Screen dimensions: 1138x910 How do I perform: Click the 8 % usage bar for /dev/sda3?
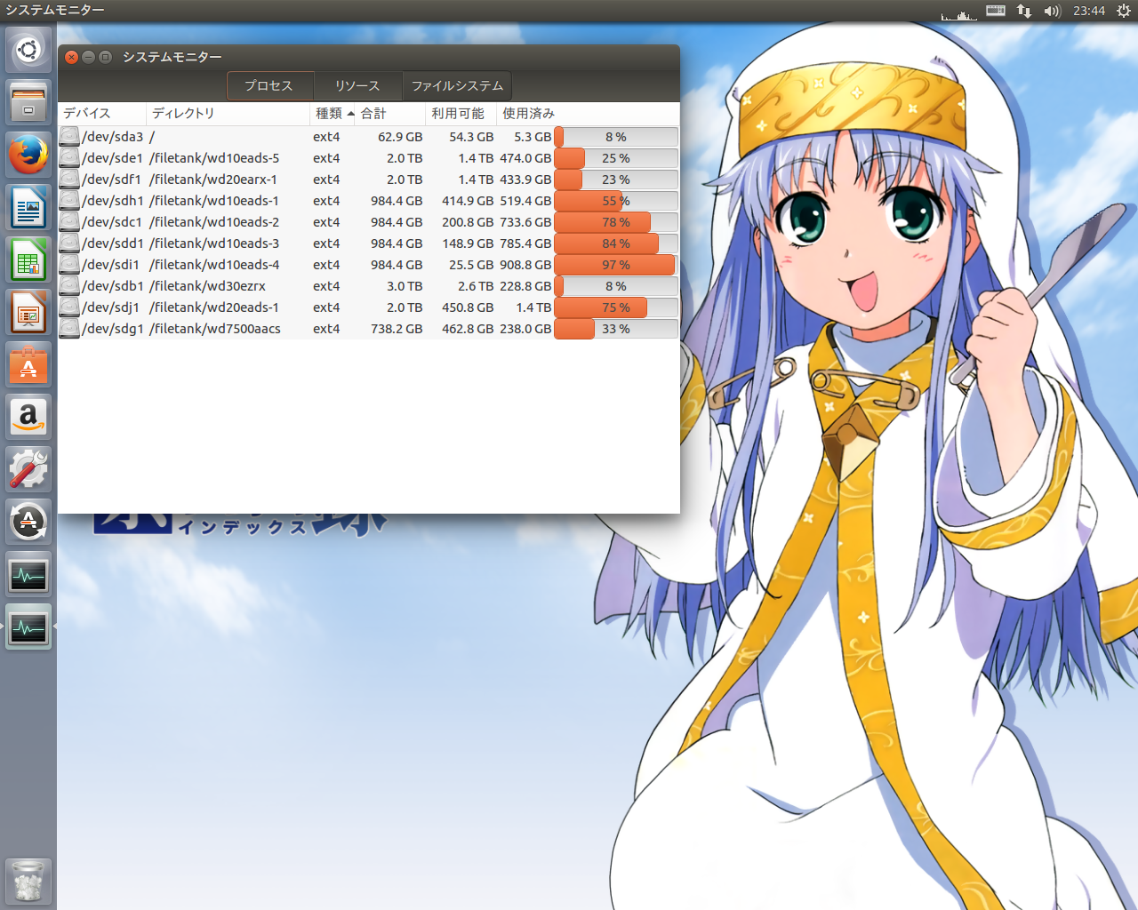click(616, 137)
